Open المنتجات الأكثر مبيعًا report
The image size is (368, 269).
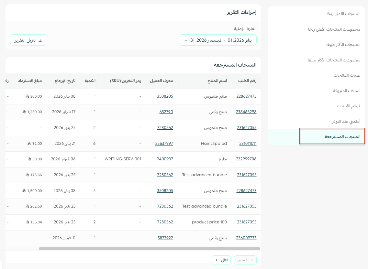343,45
